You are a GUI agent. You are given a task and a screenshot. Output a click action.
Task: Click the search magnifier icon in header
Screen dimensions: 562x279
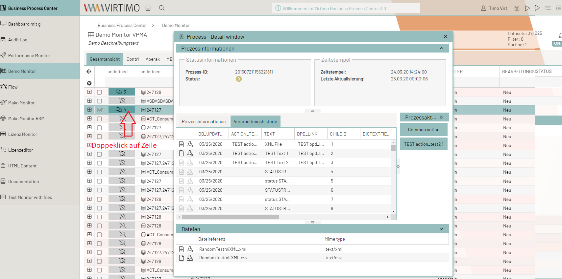click(161, 8)
